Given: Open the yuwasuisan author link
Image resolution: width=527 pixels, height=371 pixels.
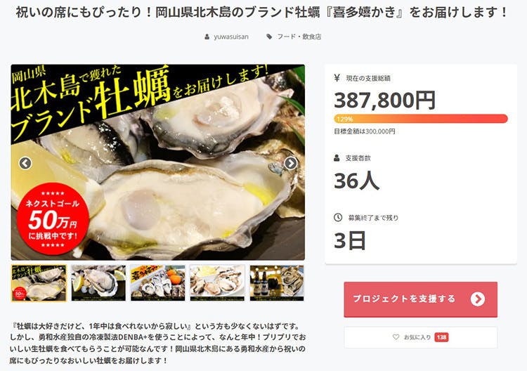Looking at the screenshot, I should point(231,37).
